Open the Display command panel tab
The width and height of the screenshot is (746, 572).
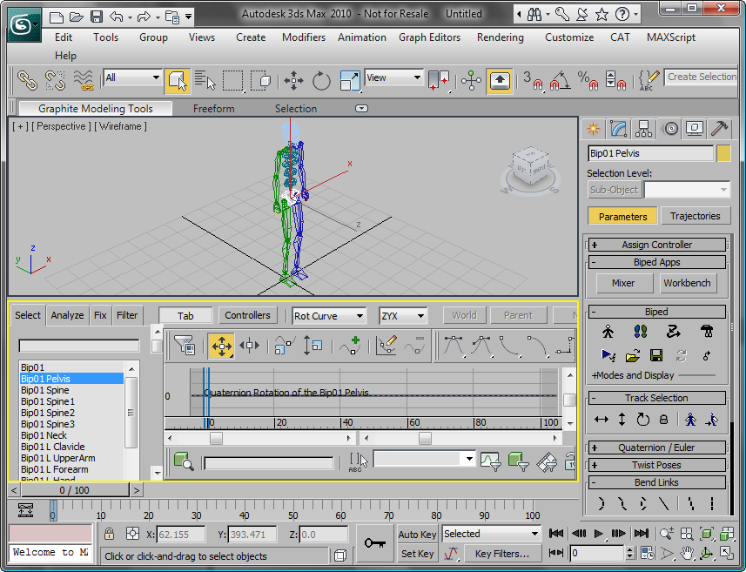click(695, 129)
